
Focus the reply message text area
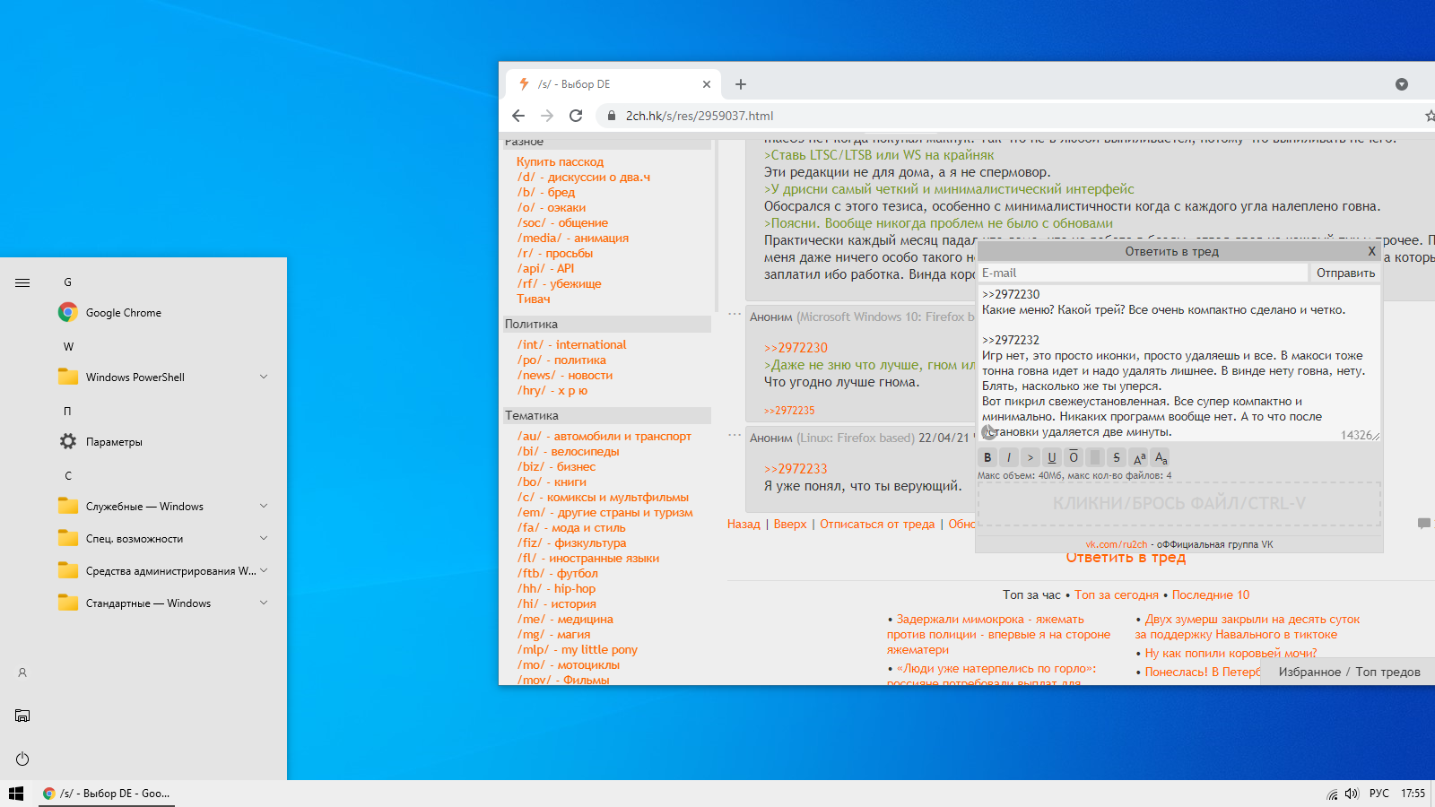[x=1179, y=363]
